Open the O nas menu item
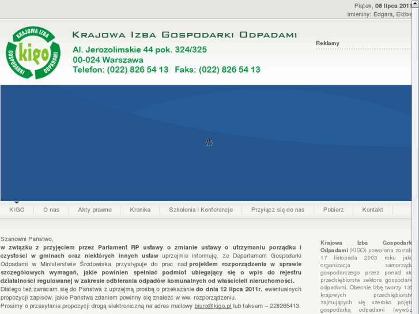 point(51,210)
